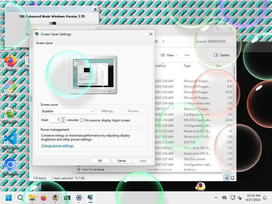This screenshot has height=204, width=272.
Task: Click the sheep app icon in taskbar
Action: pyautogui.click(x=56, y=198)
